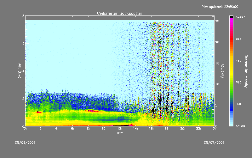Viewport: 252px width, 158px height.
Task: Click the "AGL (kft)" right axis label
Action: pyautogui.click(x=222, y=71)
